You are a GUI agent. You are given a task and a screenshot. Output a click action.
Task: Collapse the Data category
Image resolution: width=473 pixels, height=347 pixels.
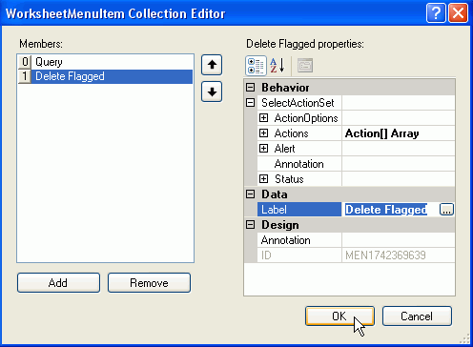point(251,194)
